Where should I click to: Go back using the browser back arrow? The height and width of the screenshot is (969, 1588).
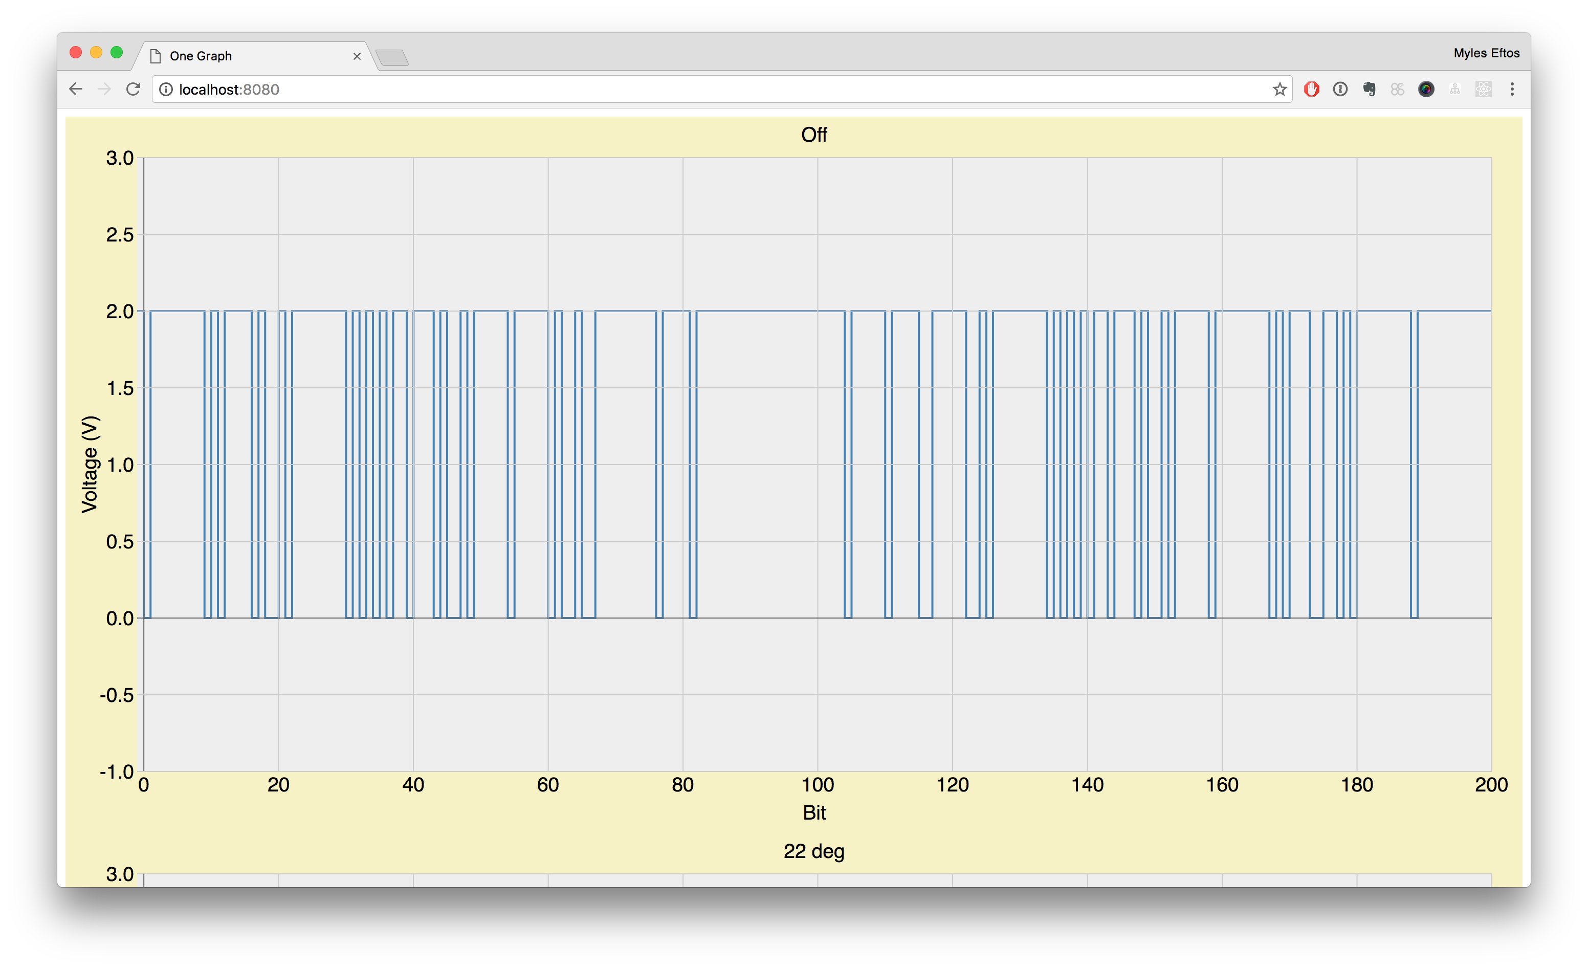click(75, 89)
